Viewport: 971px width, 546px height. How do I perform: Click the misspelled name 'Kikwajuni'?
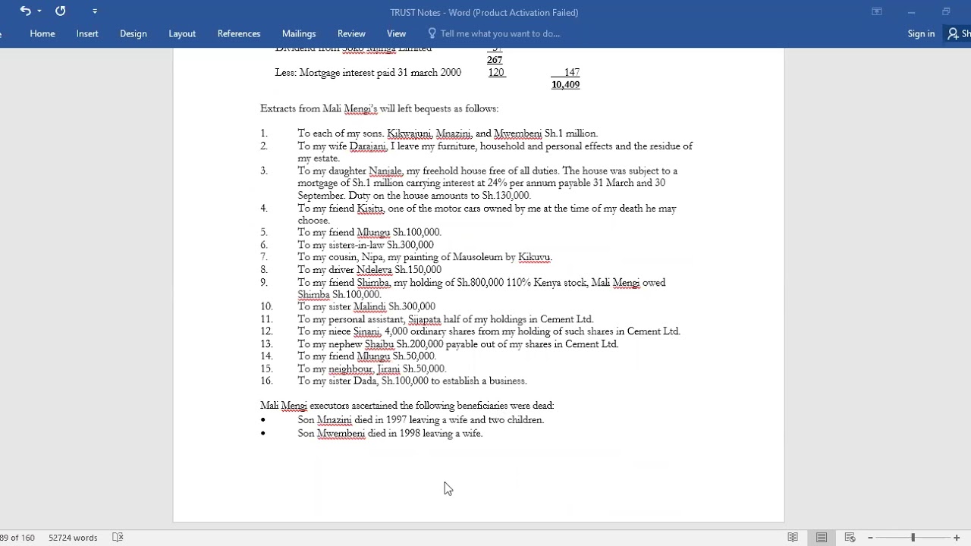tap(409, 133)
